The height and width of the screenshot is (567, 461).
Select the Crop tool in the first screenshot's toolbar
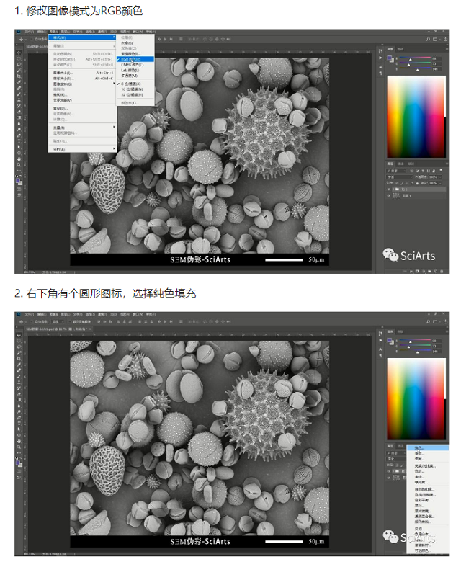[19, 76]
